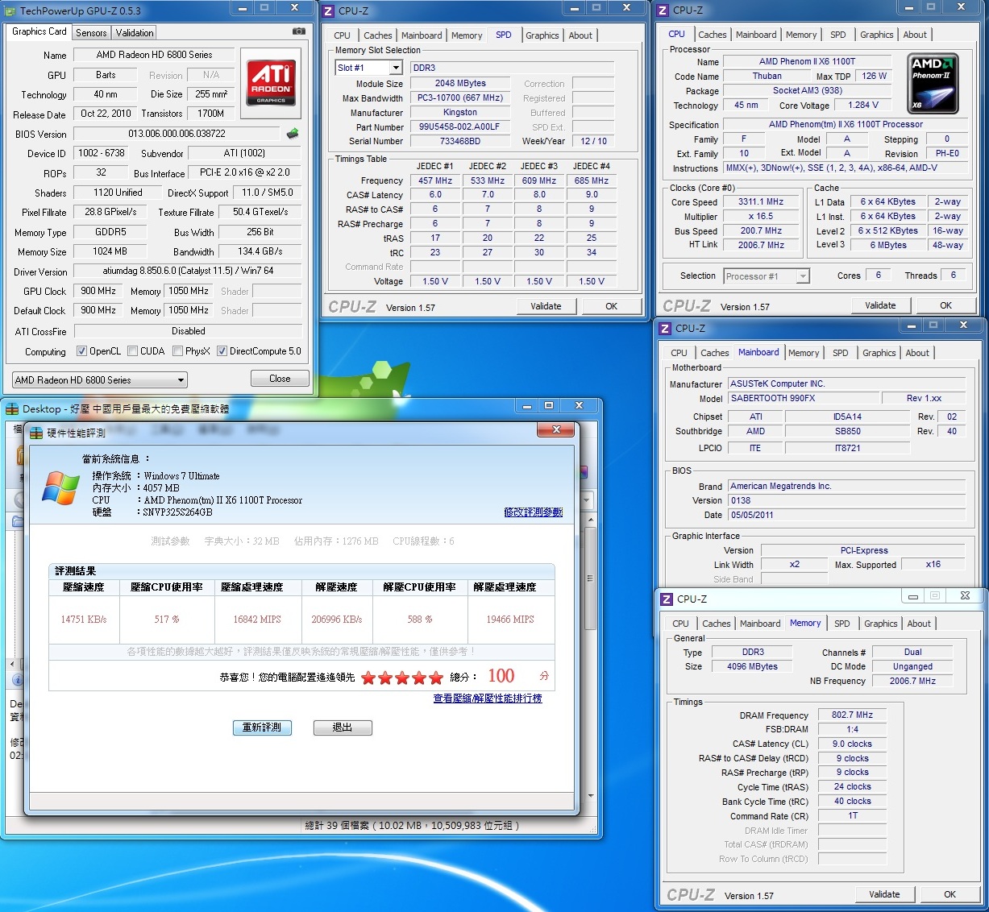Open the Processor #1 selection dropdown
The height and width of the screenshot is (912, 989).
(767, 276)
